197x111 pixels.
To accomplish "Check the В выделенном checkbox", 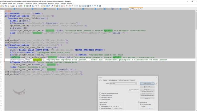I will tap(130, 90).
